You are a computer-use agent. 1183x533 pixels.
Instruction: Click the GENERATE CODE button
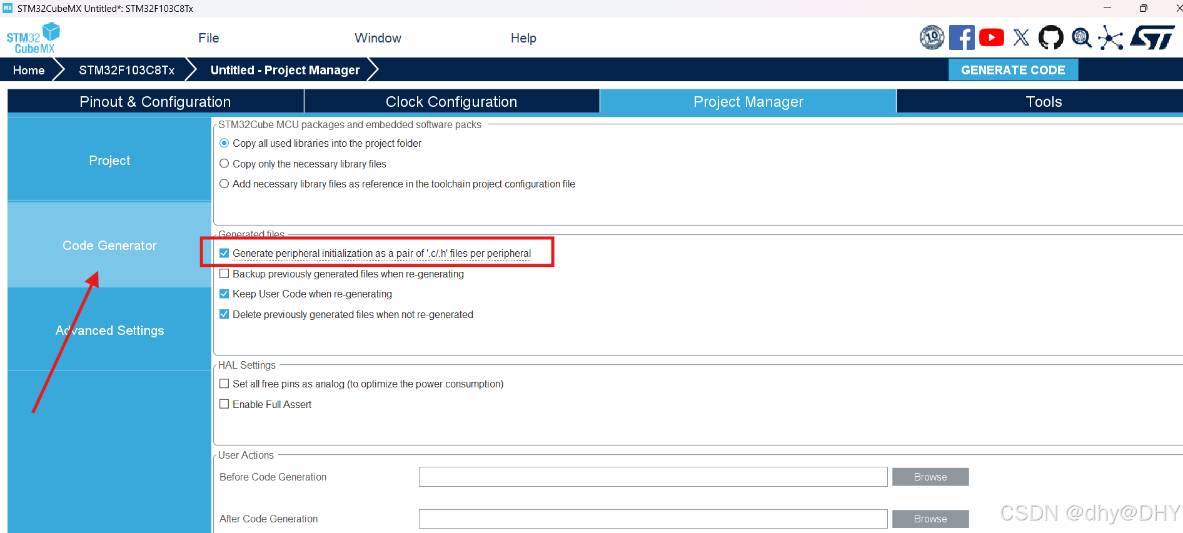coord(1013,70)
